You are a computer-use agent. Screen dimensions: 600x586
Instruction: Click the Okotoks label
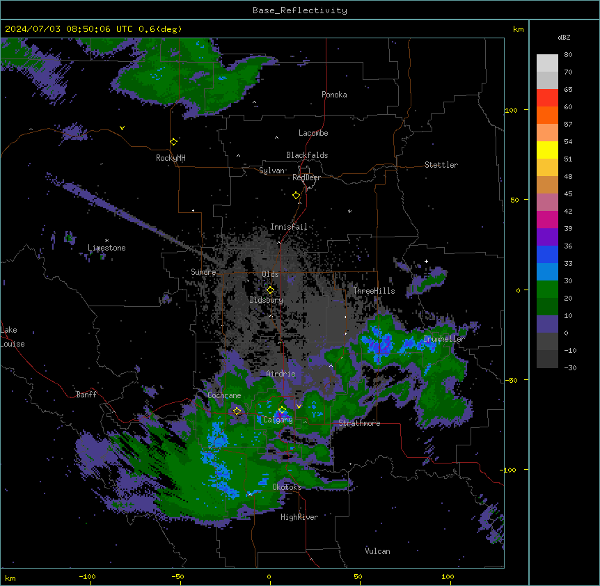287,487
